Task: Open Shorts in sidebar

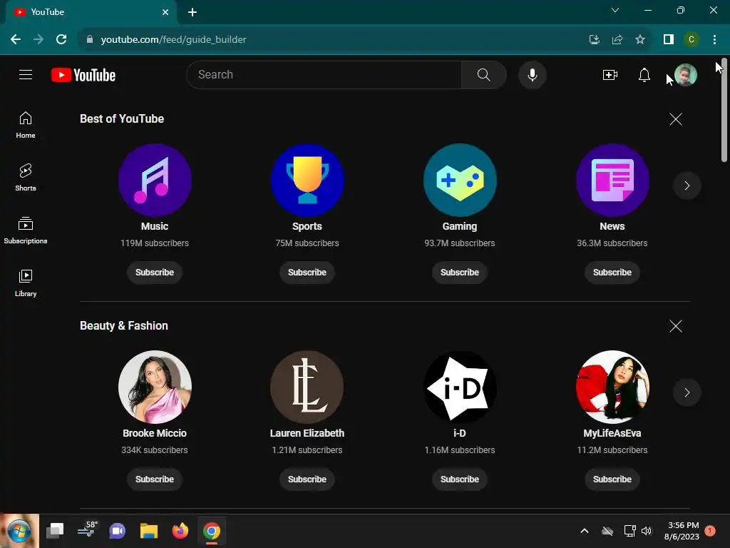Action: [x=26, y=178]
